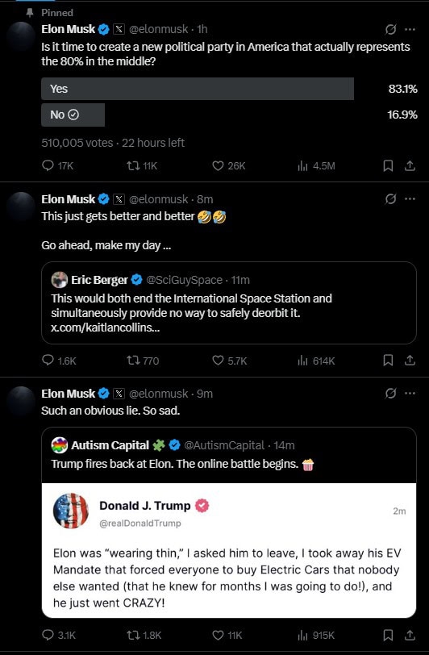This screenshot has height=655, width=429.
Task: Open the x.com/kaitlancollins link
Action: pos(105,327)
